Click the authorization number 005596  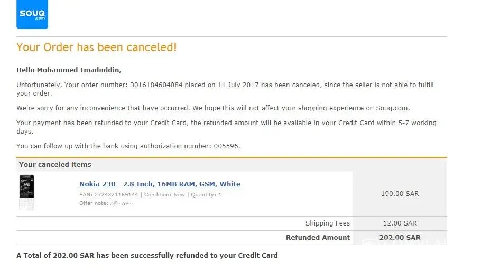pos(226,146)
